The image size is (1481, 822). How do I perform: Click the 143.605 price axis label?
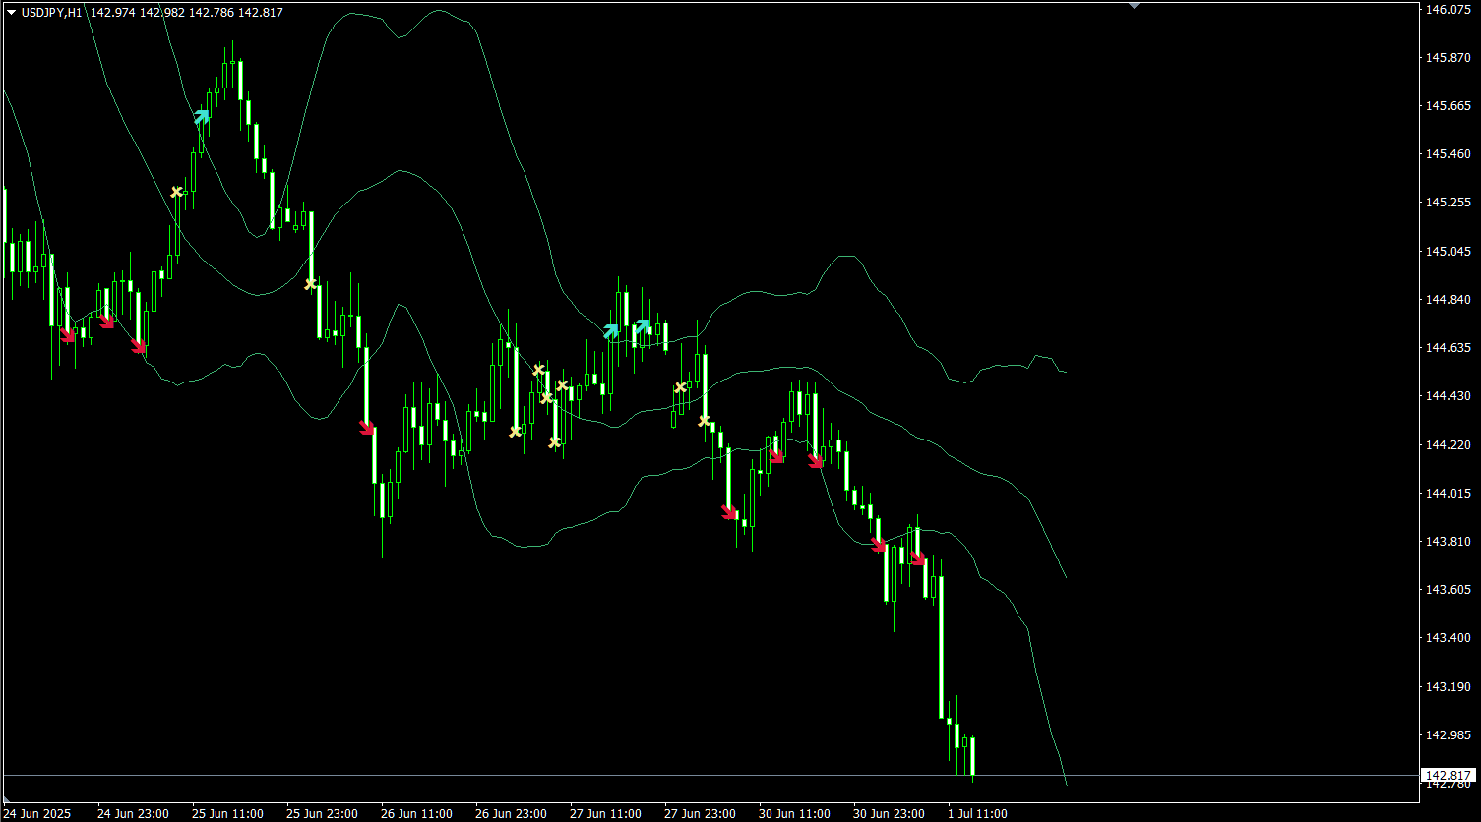tap(1448, 590)
